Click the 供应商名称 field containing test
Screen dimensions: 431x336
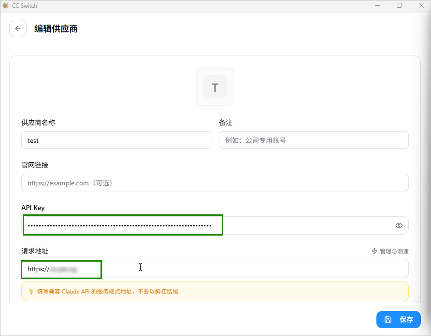[x=116, y=140]
